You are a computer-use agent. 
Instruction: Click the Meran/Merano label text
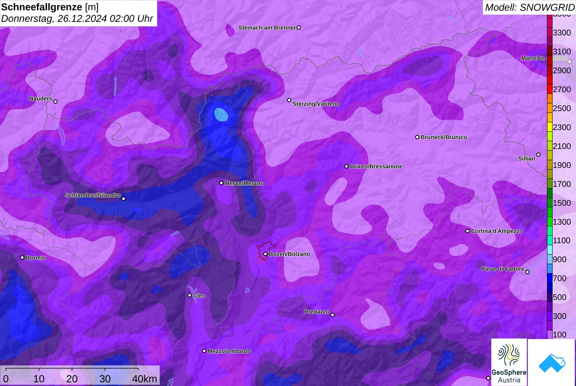click(244, 183)
